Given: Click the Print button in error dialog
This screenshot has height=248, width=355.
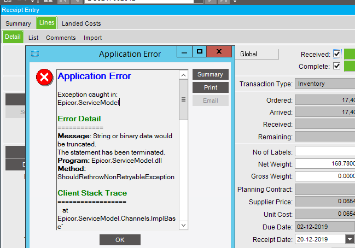Looking at the screenshot, I should click(x=211, y=87).
